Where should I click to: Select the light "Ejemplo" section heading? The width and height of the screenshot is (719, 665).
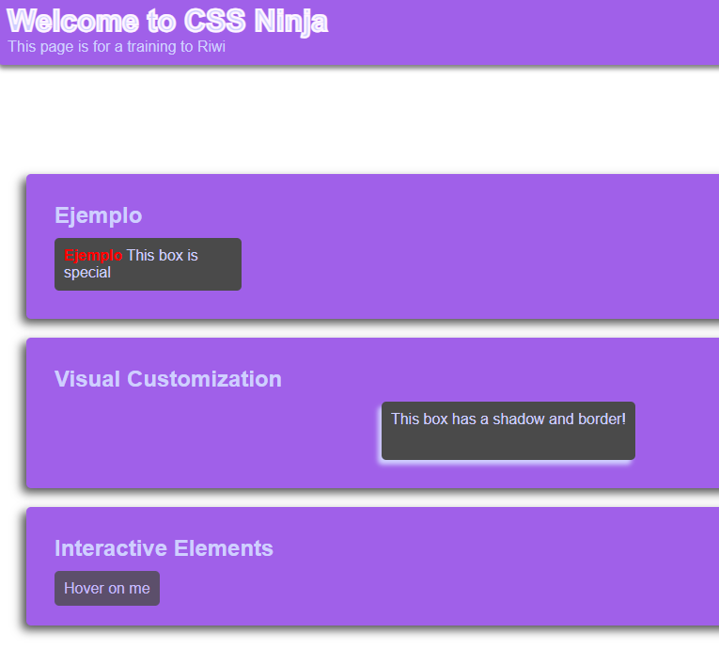(x=99, y=215)
